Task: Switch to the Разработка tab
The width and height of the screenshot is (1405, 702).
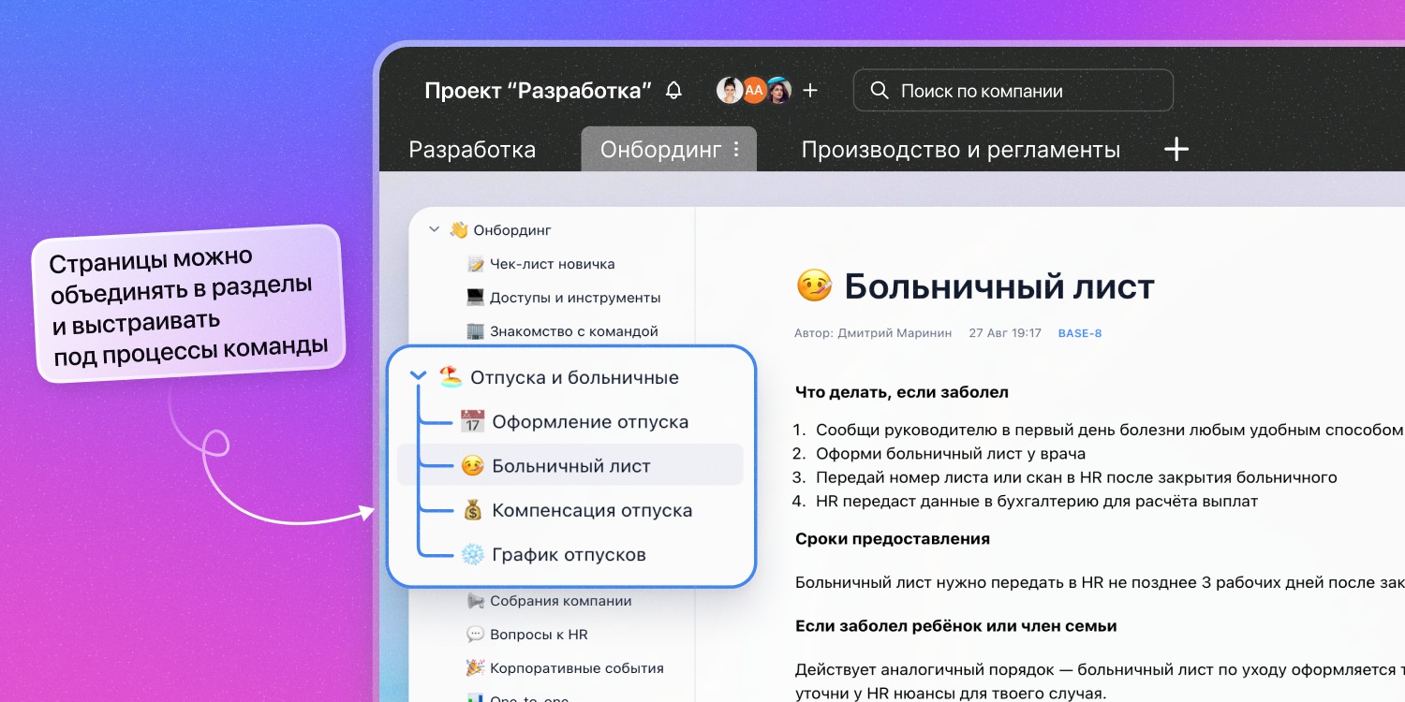Action: pyautogui.click(x=472, y=150)
